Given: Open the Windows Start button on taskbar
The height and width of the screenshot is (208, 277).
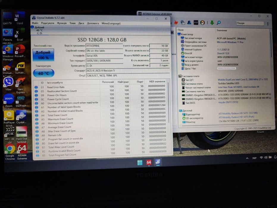Looking at the screenshot, I should 140,162.
